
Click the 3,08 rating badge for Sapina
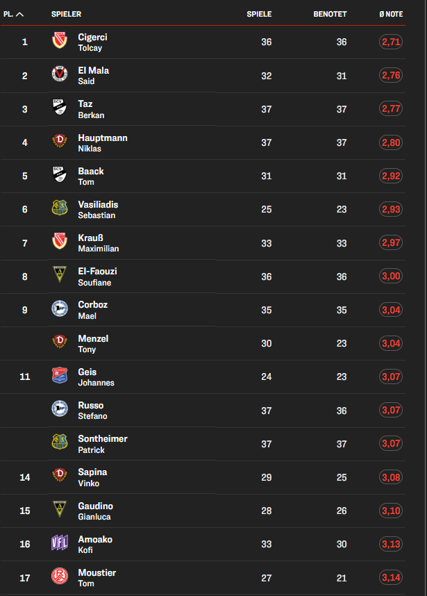pos(390,477)
